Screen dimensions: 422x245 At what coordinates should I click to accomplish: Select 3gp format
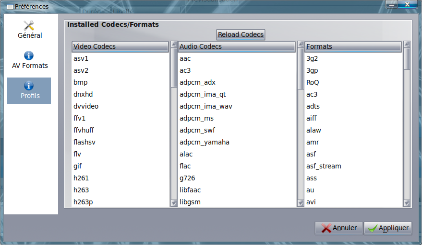click(353, 70)
